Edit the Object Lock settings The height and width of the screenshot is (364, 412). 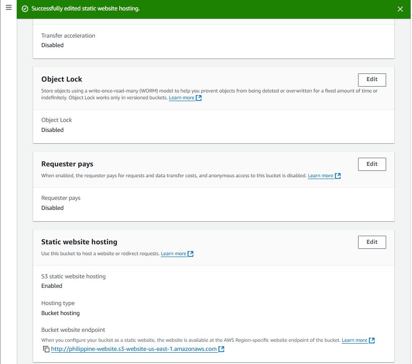pos(372,79)
